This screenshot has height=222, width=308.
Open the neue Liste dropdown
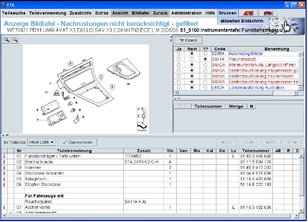[42, 142]
